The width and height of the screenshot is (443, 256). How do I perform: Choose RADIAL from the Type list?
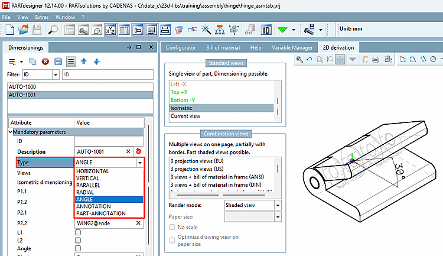[84, 192]
